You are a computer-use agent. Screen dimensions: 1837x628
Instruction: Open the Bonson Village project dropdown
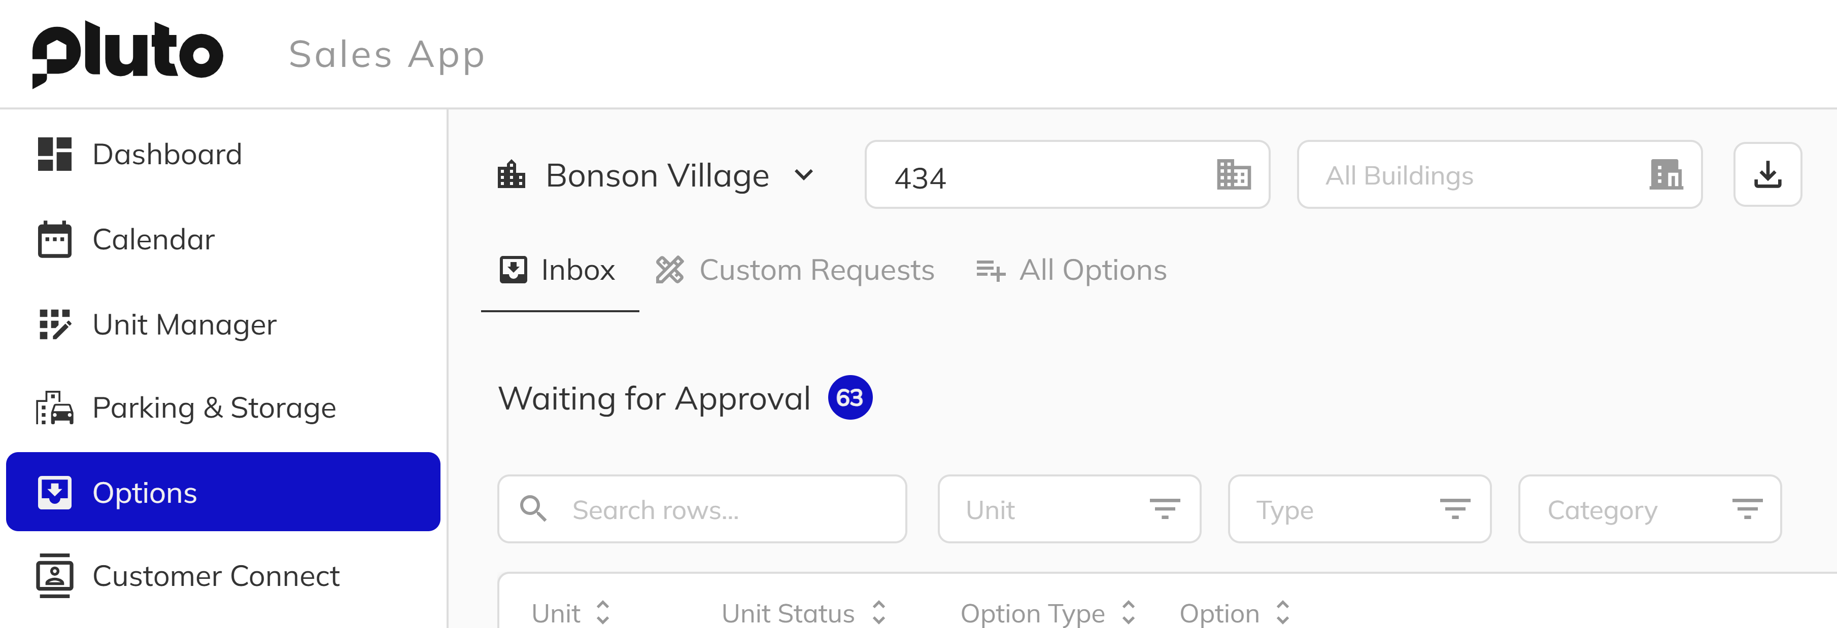658,174
